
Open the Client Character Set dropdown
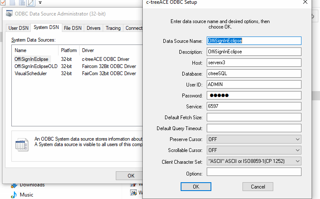coord(254,161)
